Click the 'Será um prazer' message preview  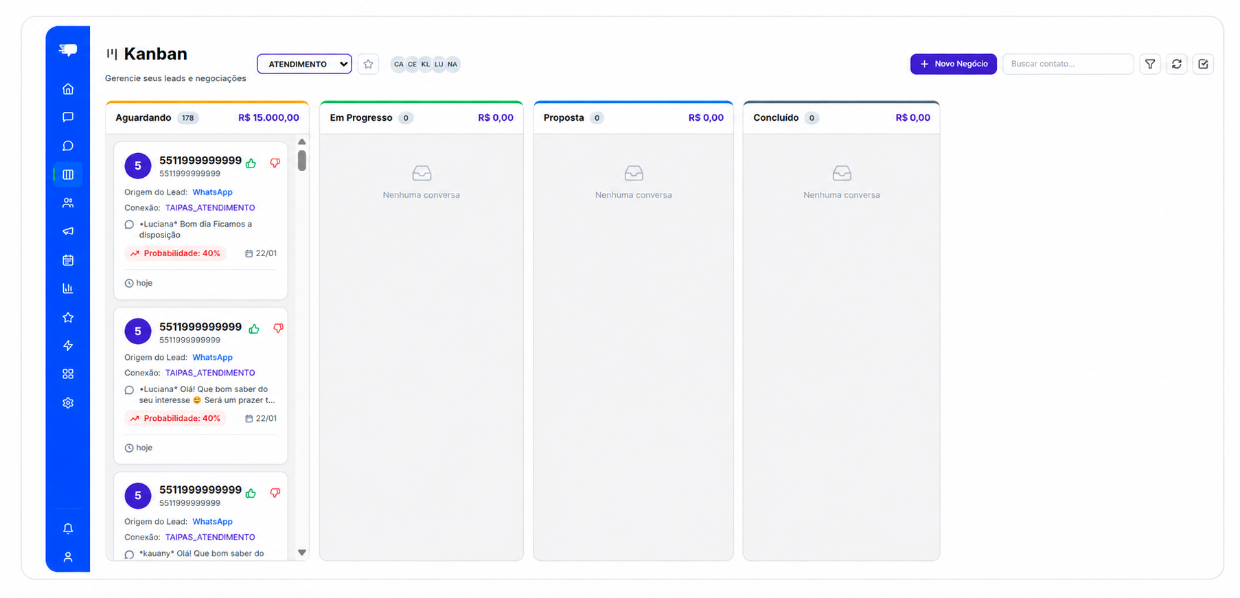coord(207,395)
